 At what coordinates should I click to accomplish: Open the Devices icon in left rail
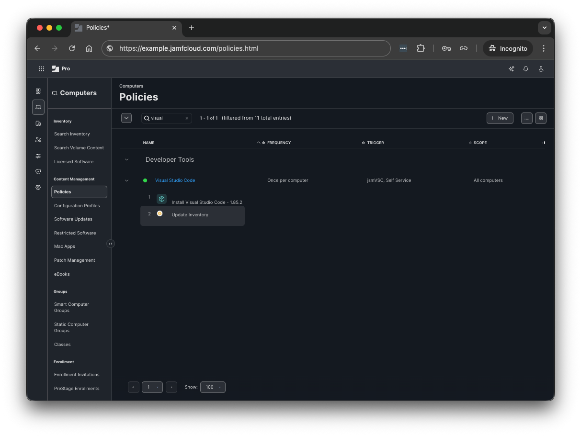point(38,123)
